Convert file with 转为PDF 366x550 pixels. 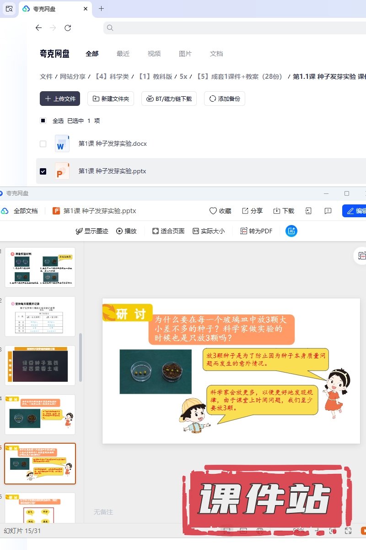pyautogui.click(x=257, y=231)
